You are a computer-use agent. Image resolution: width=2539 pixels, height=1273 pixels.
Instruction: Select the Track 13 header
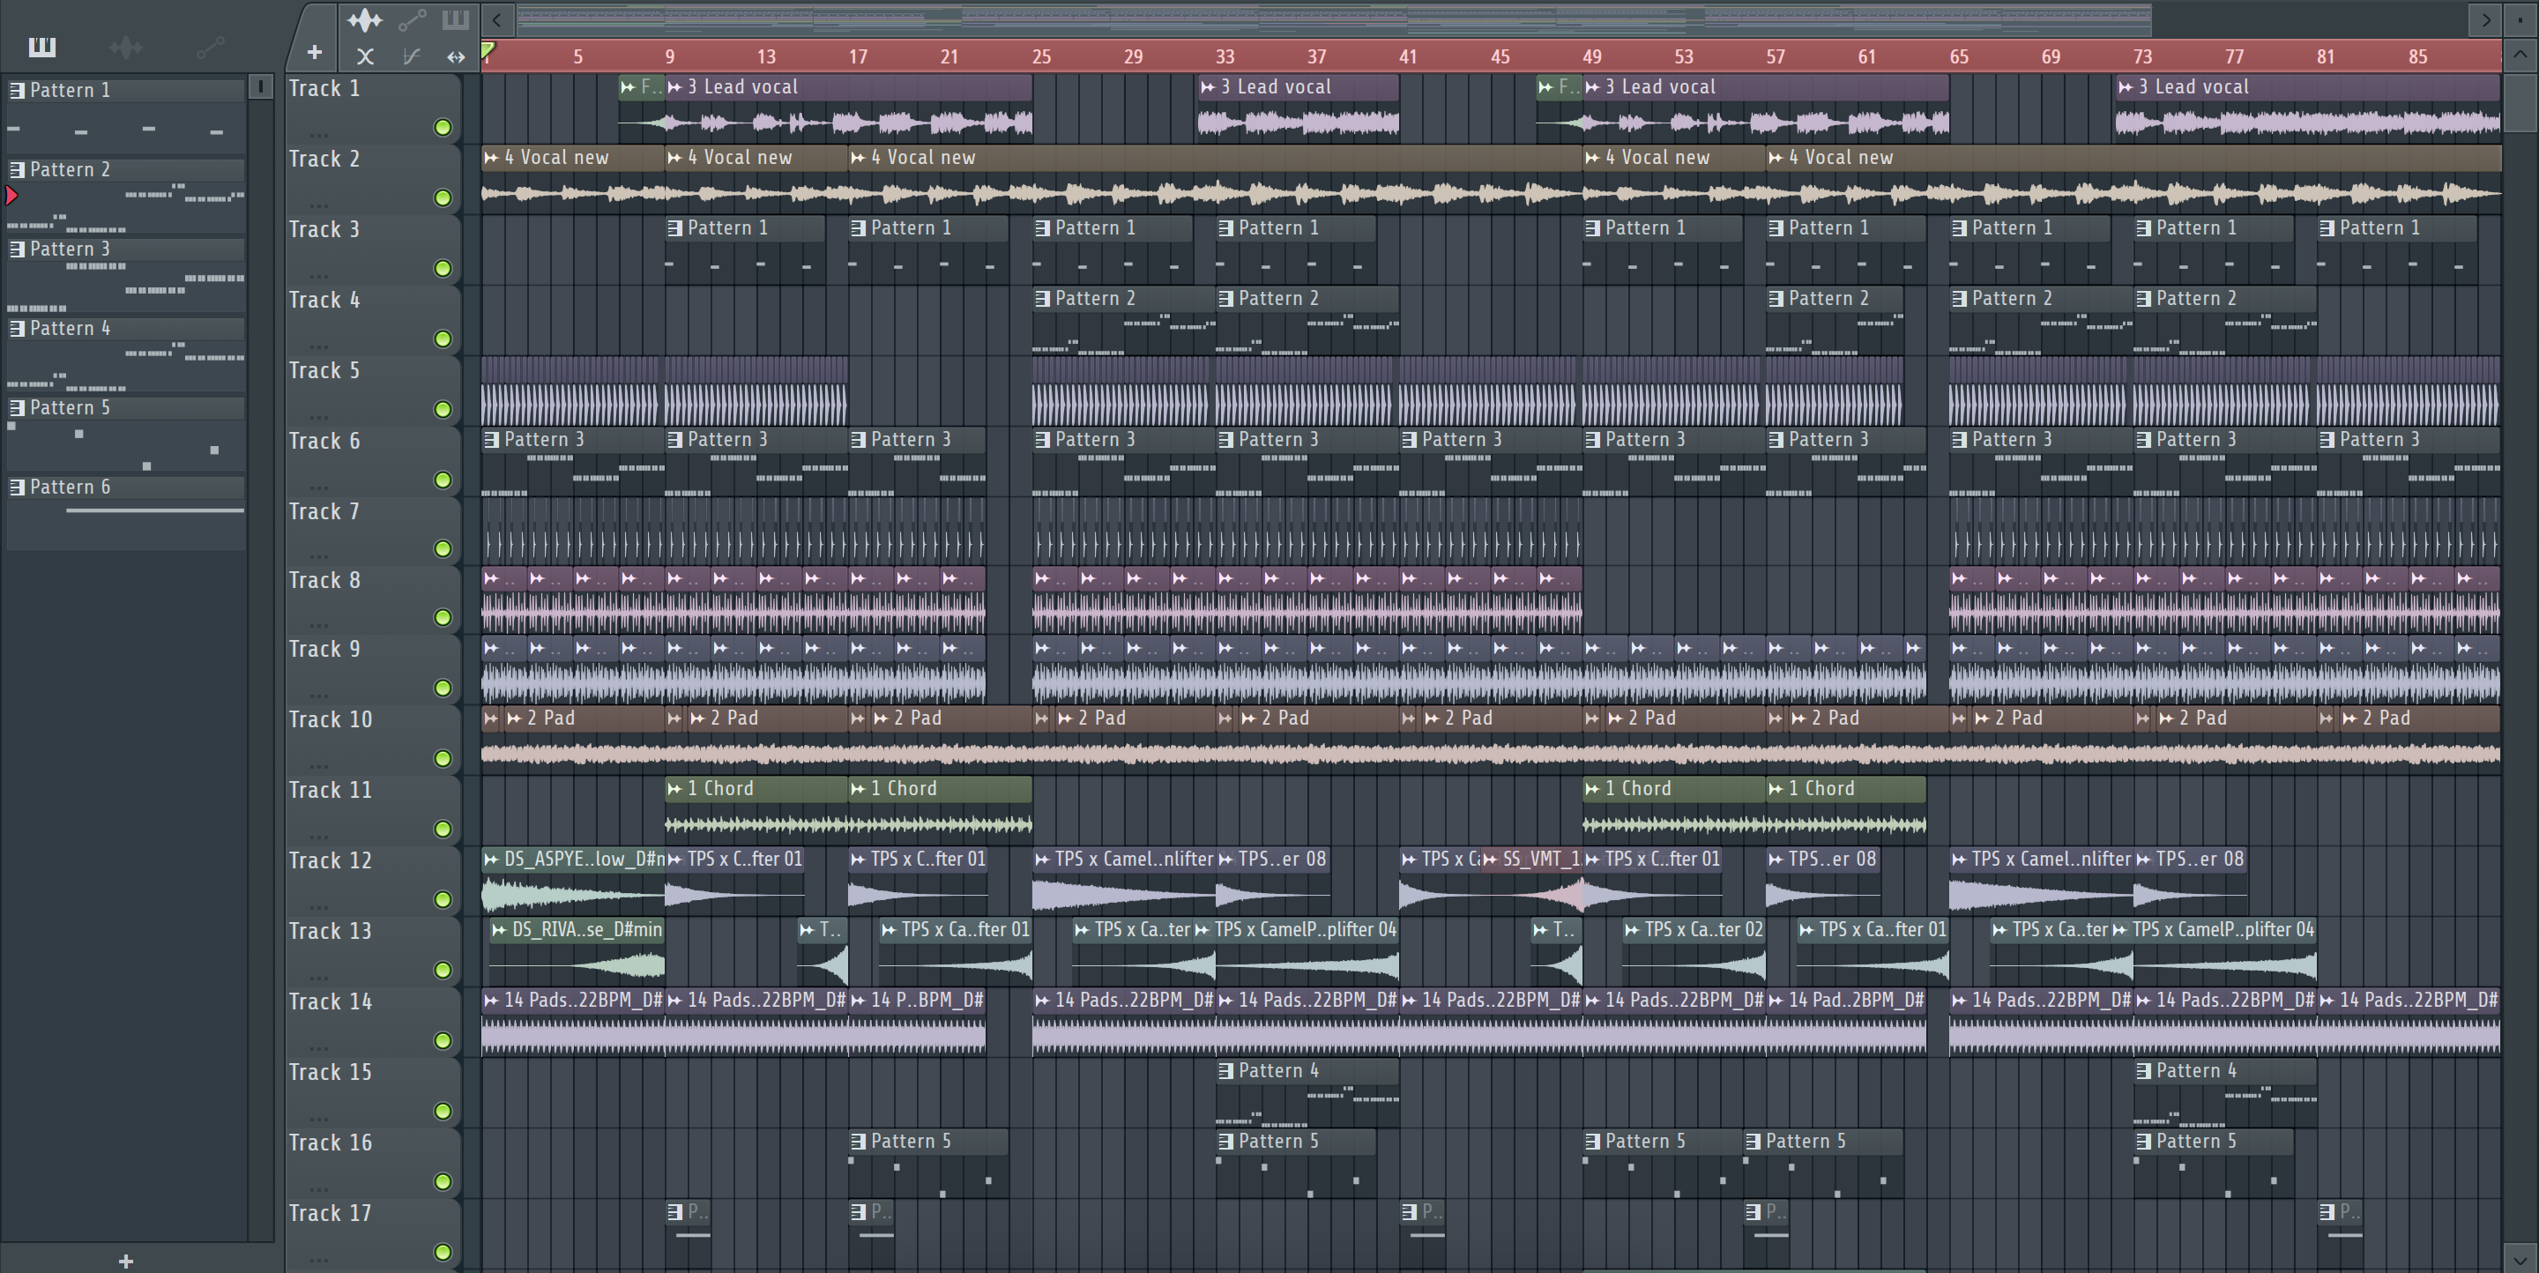click(x=373, y=952)
